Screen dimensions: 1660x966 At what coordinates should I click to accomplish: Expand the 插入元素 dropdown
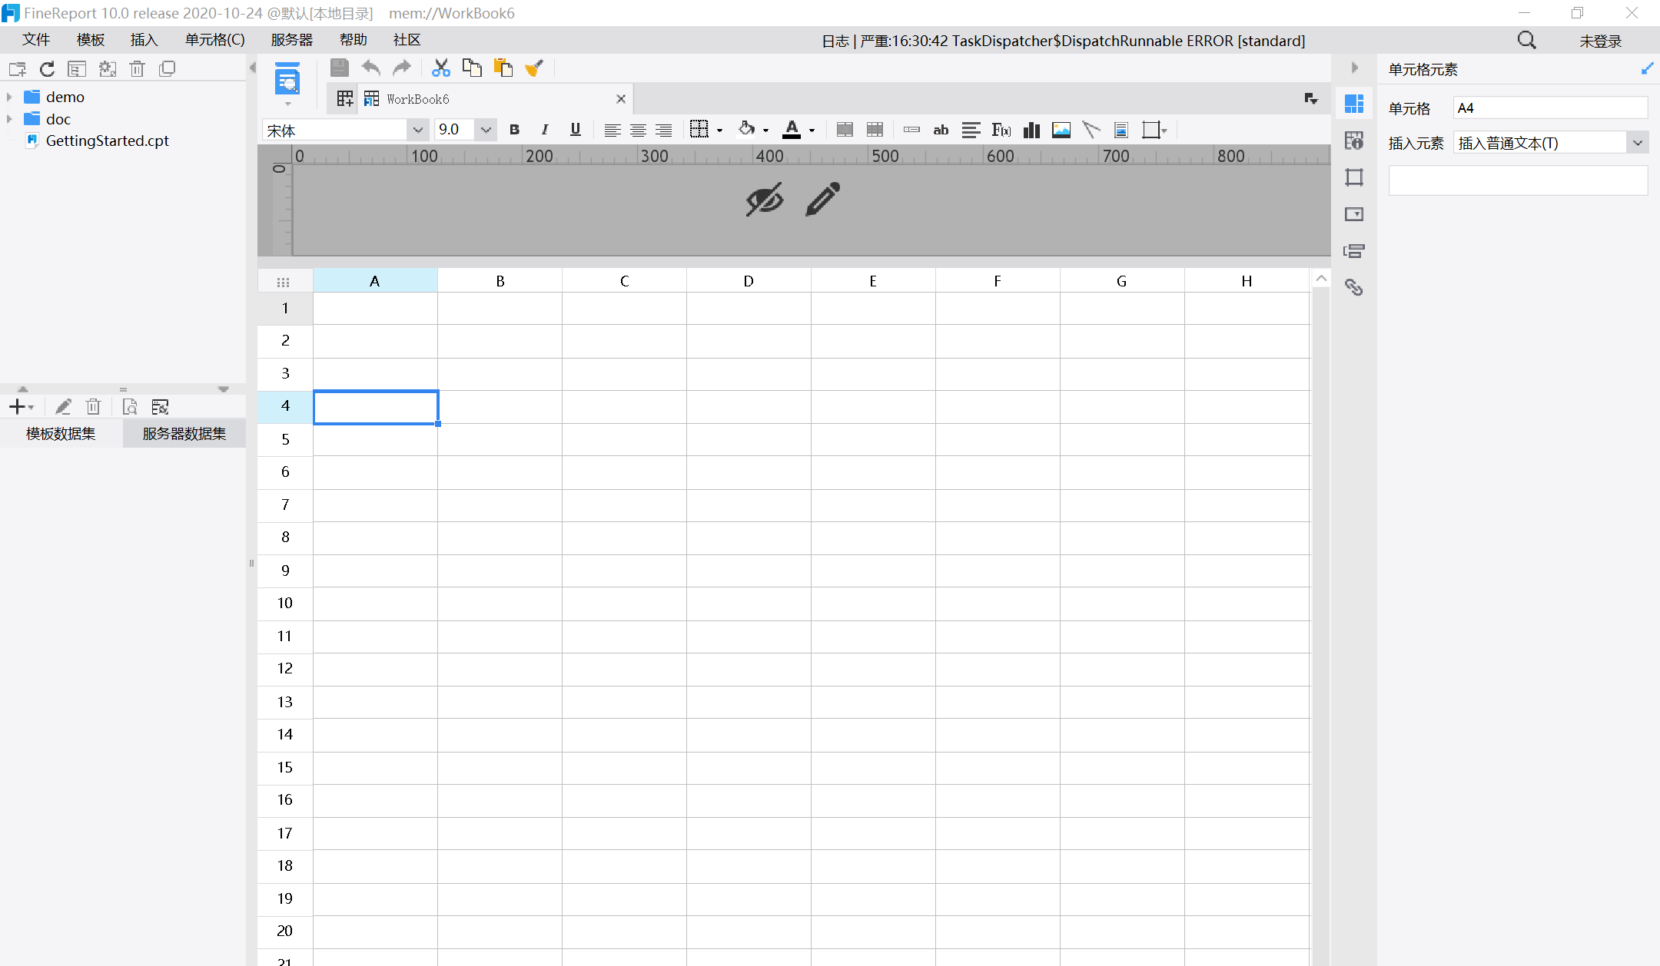click(x=1638, y=143)
